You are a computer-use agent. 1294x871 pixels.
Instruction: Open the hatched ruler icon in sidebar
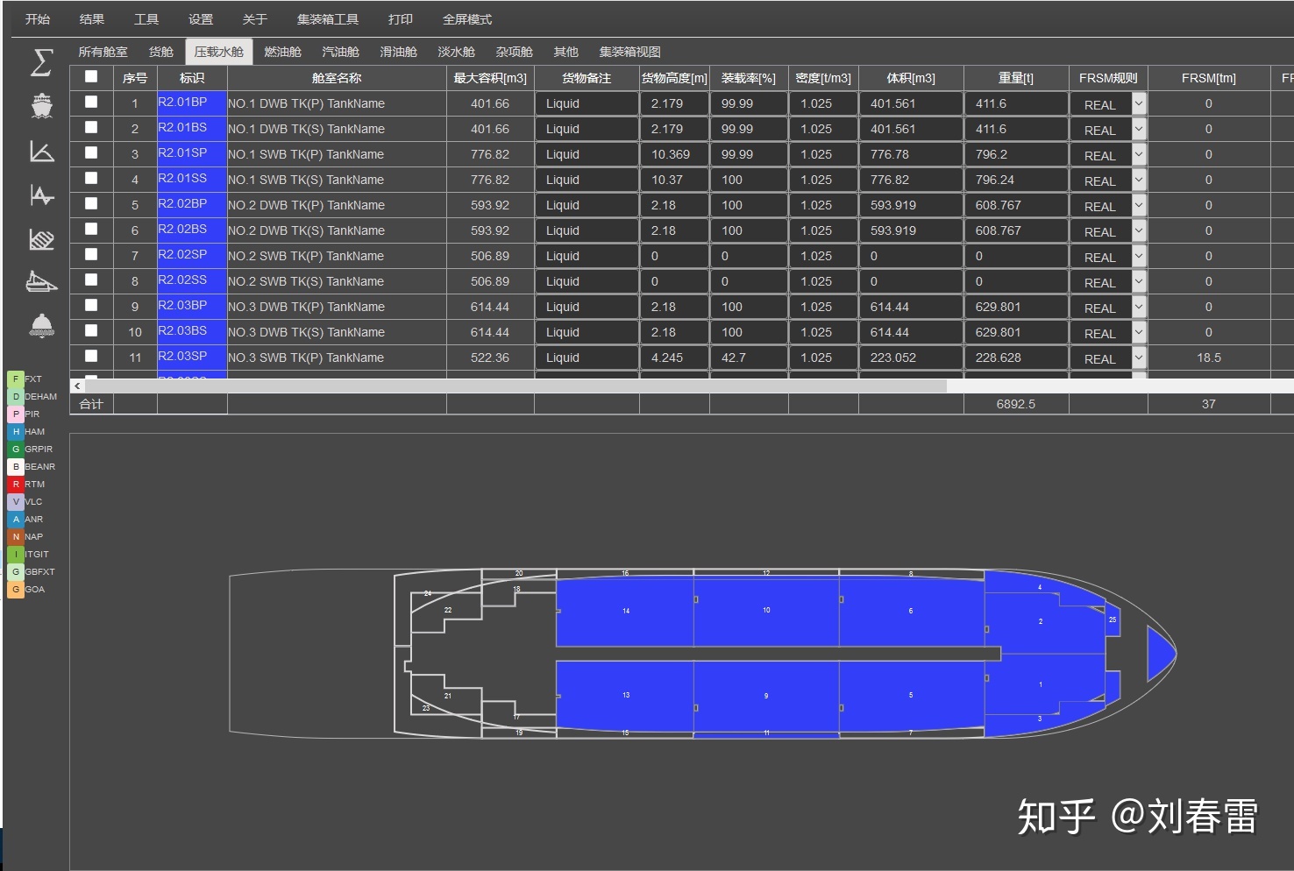(x=41, y=238)
